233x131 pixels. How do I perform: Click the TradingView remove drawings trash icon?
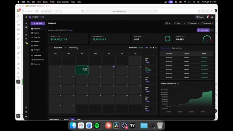[x=18, y=88]
